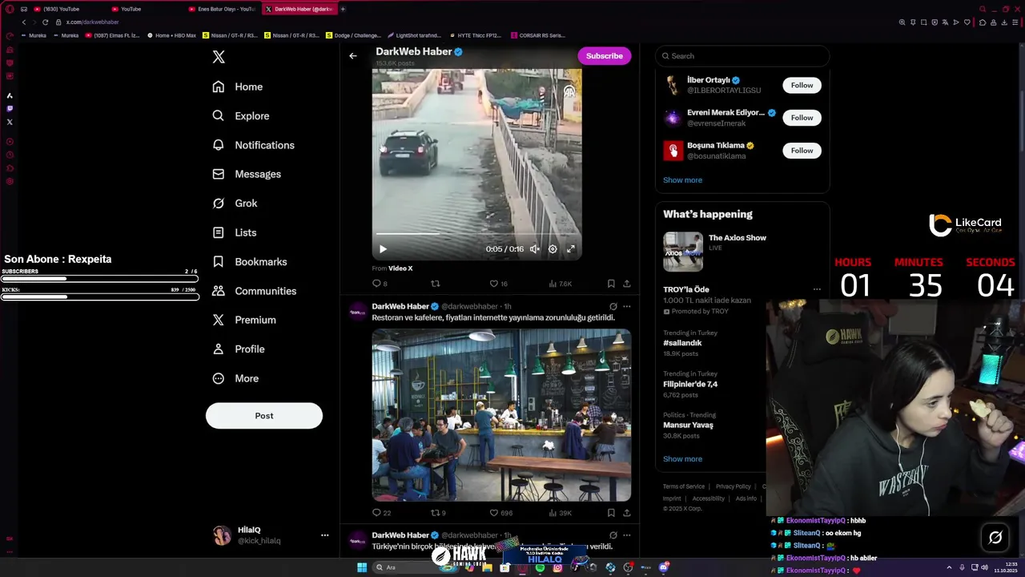Screen dimensions: 1025x577
Task: Open HilalQ account menu dots
Action: (324, 535)
